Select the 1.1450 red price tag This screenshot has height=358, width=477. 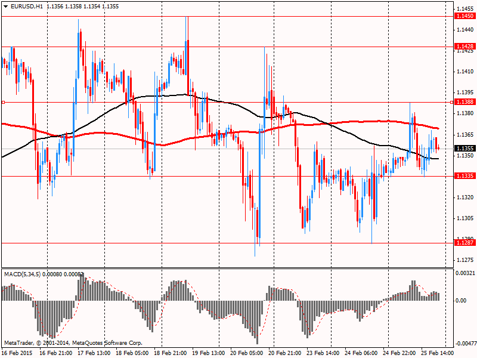464,16
